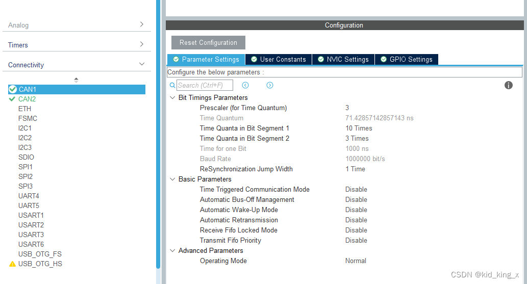Change Receive Fifo Locked Mode Disable value

pos(356,230)
